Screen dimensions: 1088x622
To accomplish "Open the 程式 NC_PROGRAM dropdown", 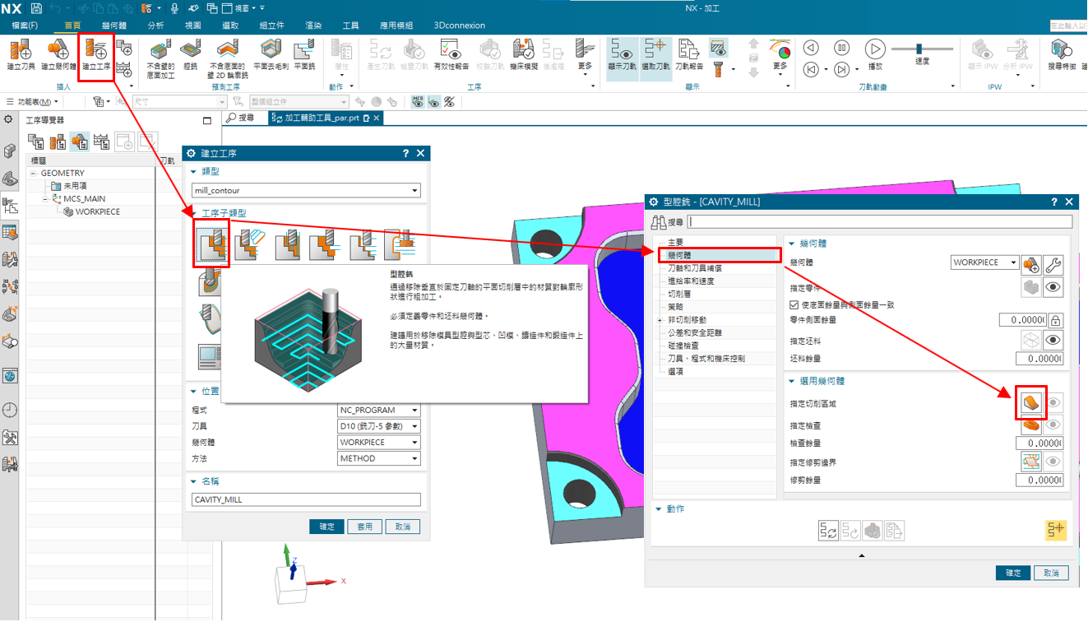I will [x=379, y=410].
